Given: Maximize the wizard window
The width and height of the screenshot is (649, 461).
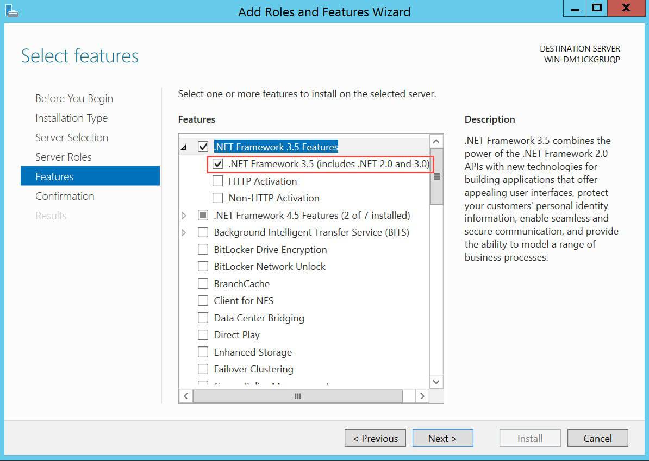Looking at the screenshot, I should pos(596,9).
